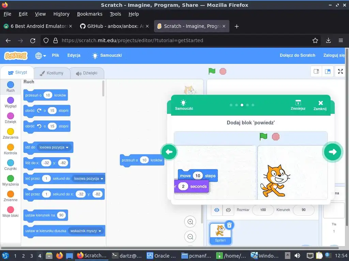Click the volume icon in system tray
The image size is (349, 261).
[297, 256]
